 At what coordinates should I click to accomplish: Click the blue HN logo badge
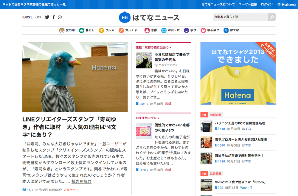[x=125, y=17]
